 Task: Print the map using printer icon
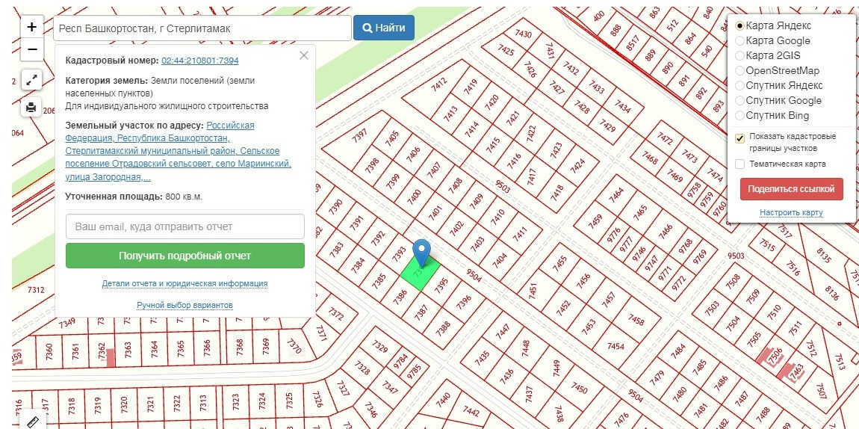31,108
